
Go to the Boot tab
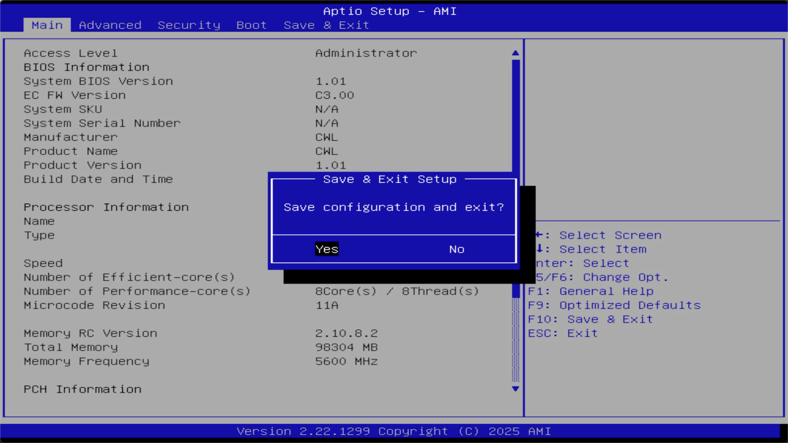pyautogui.click(x=251, y=25)
